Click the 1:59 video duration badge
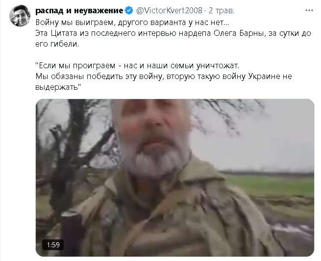 click(53, 245)
